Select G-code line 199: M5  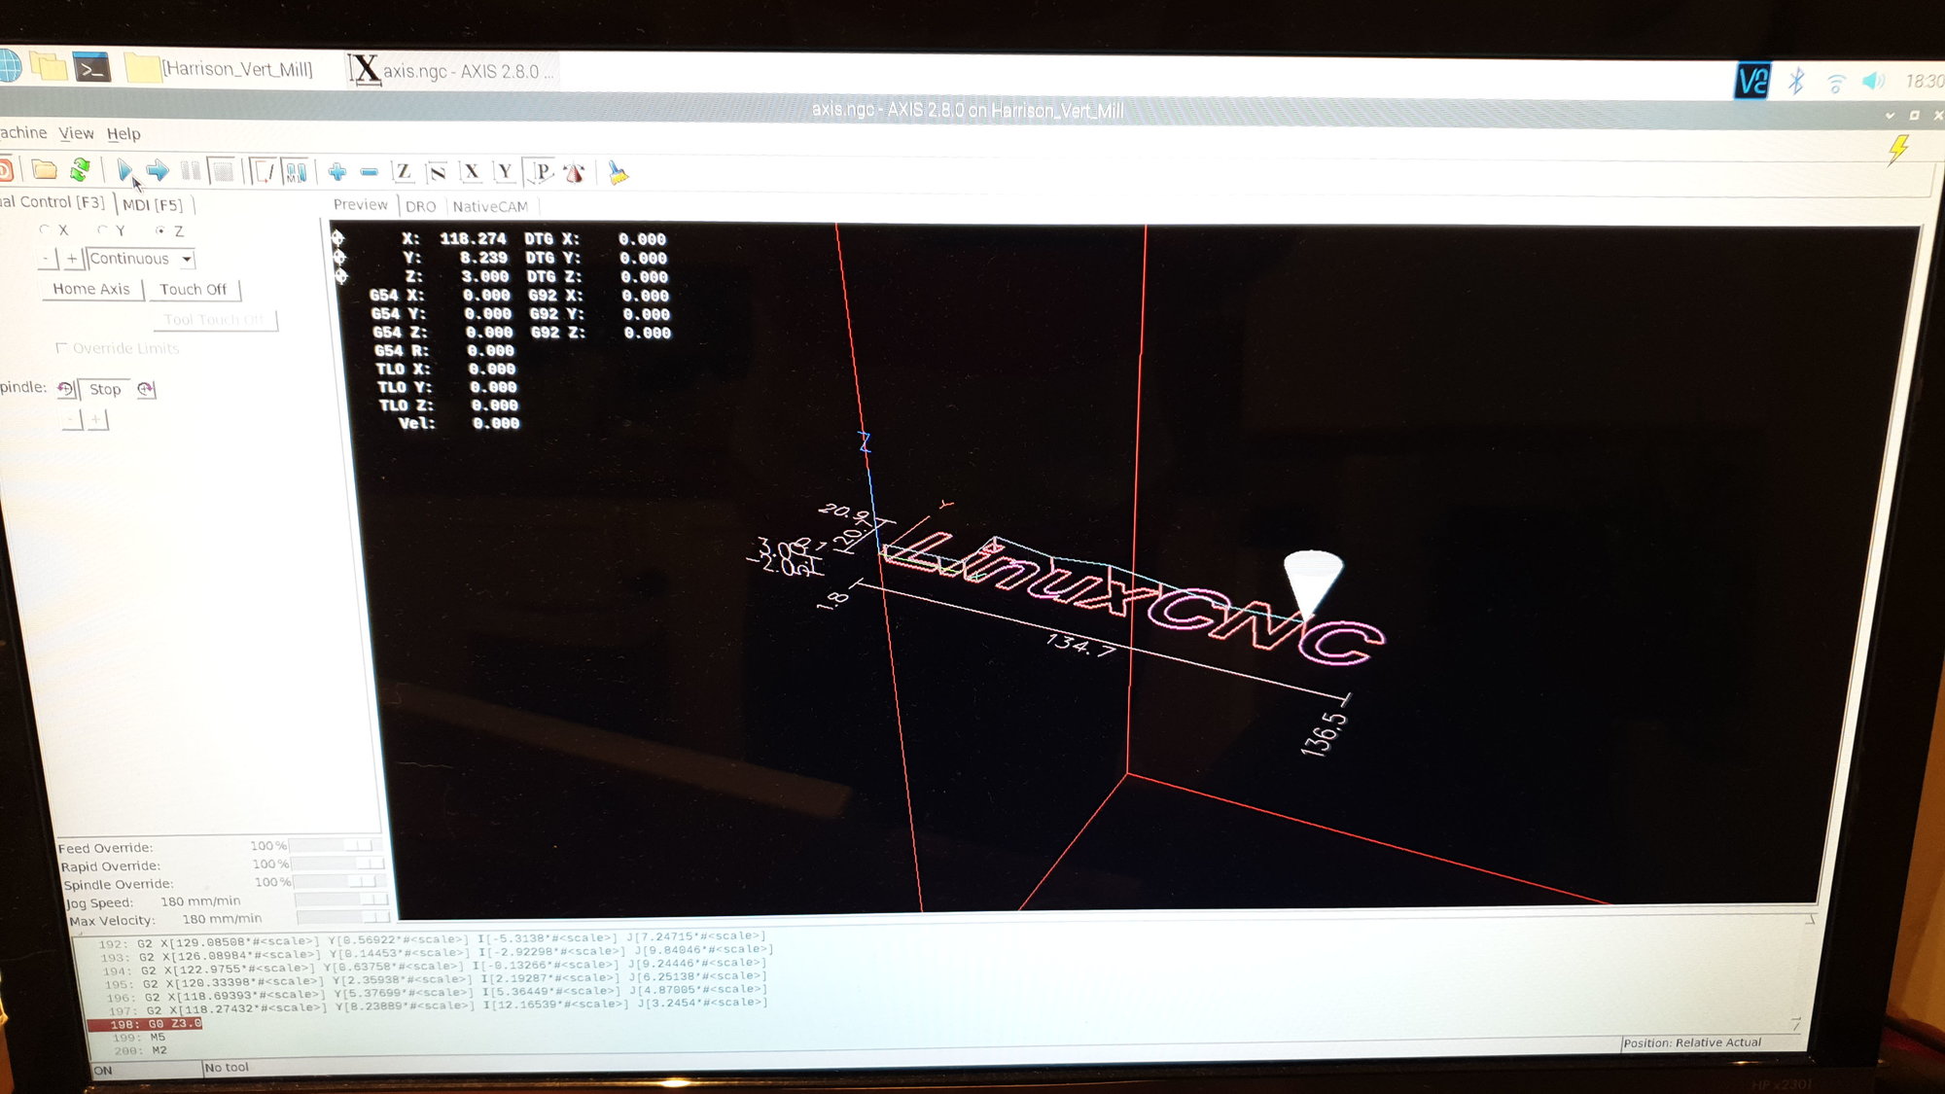click(140, 1038)
